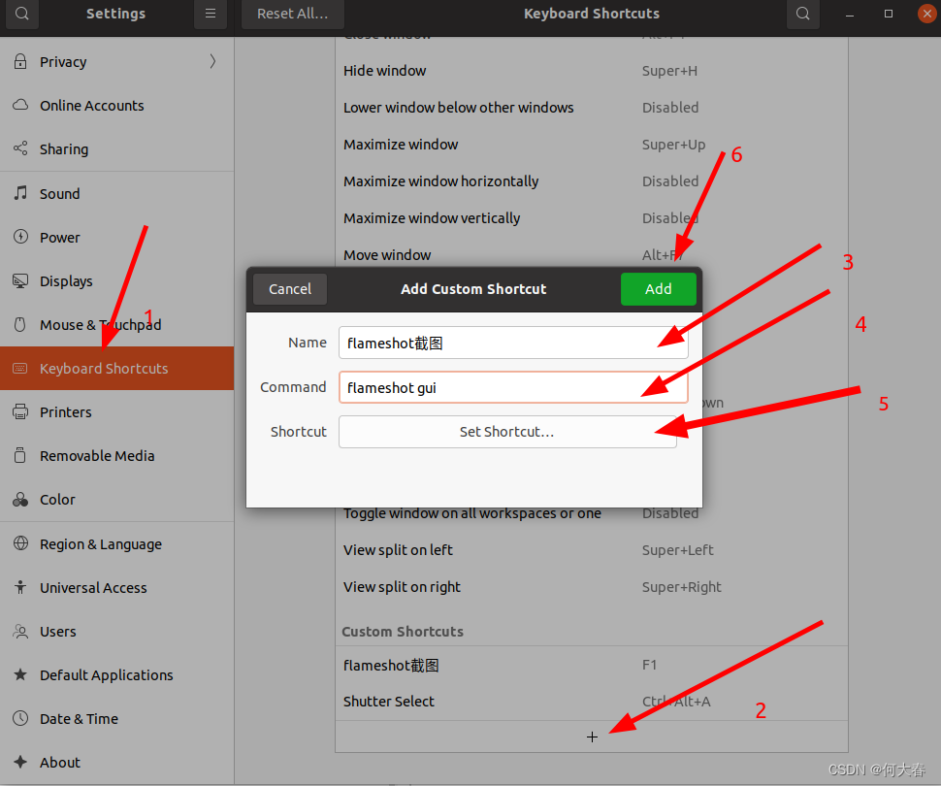Select Maximize window shortcut row
This screenshot has height=786, width=941.
592,145
